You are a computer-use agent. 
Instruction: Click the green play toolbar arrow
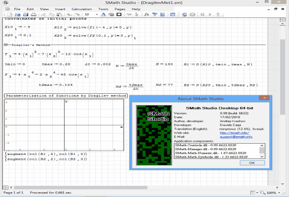tap(210, 14)
